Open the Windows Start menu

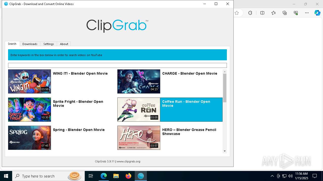pos(6,176)
